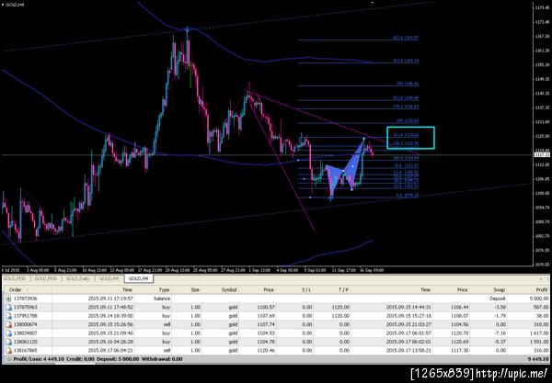The image size is (552, 383).
Task: Switch to the GOLD,Daily chart tab
Action: [x=78, y=278]
